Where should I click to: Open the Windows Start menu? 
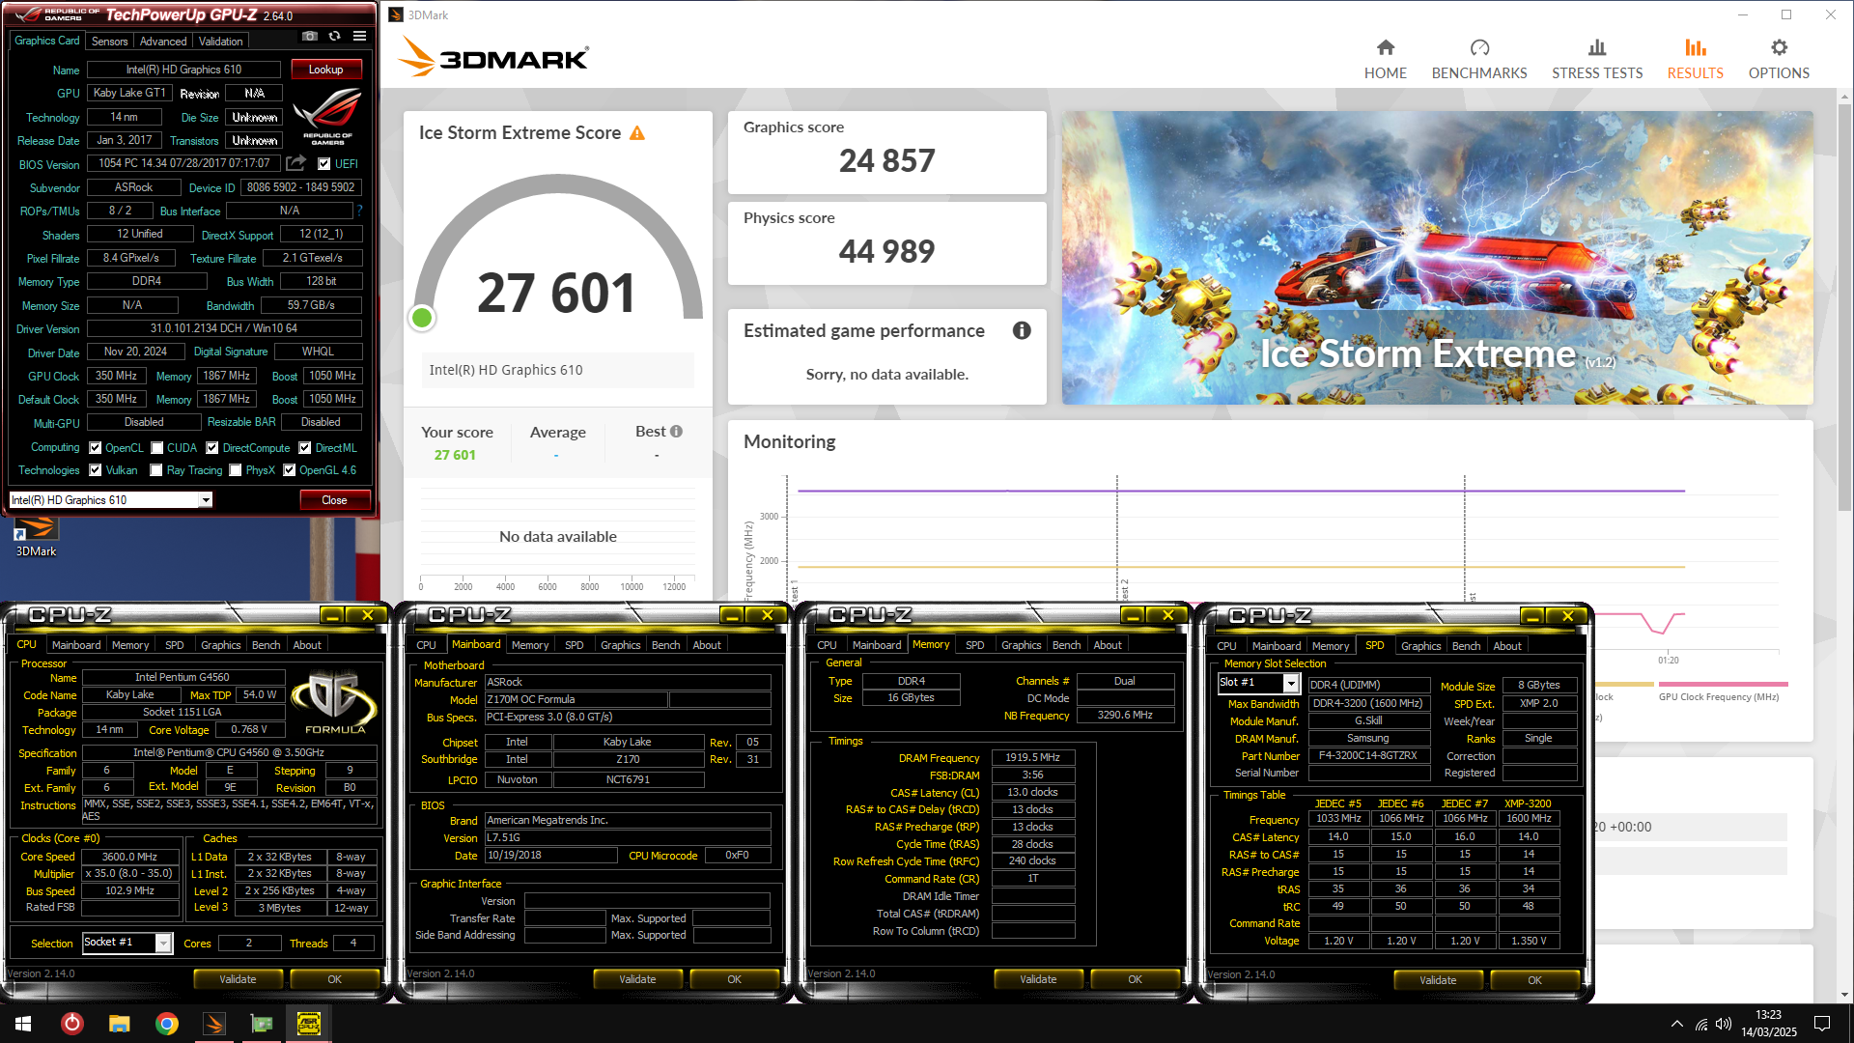click(x=23, y=1024)
